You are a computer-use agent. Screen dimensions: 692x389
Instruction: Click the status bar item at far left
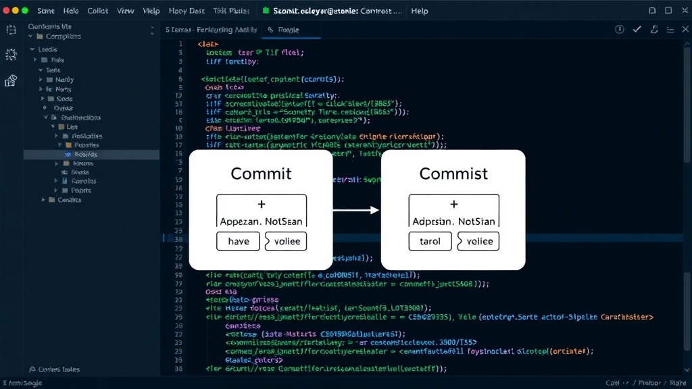pos(22,383)
